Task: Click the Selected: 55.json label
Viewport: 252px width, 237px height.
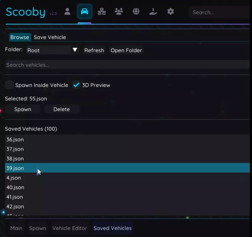Action: tap(26, 99)
